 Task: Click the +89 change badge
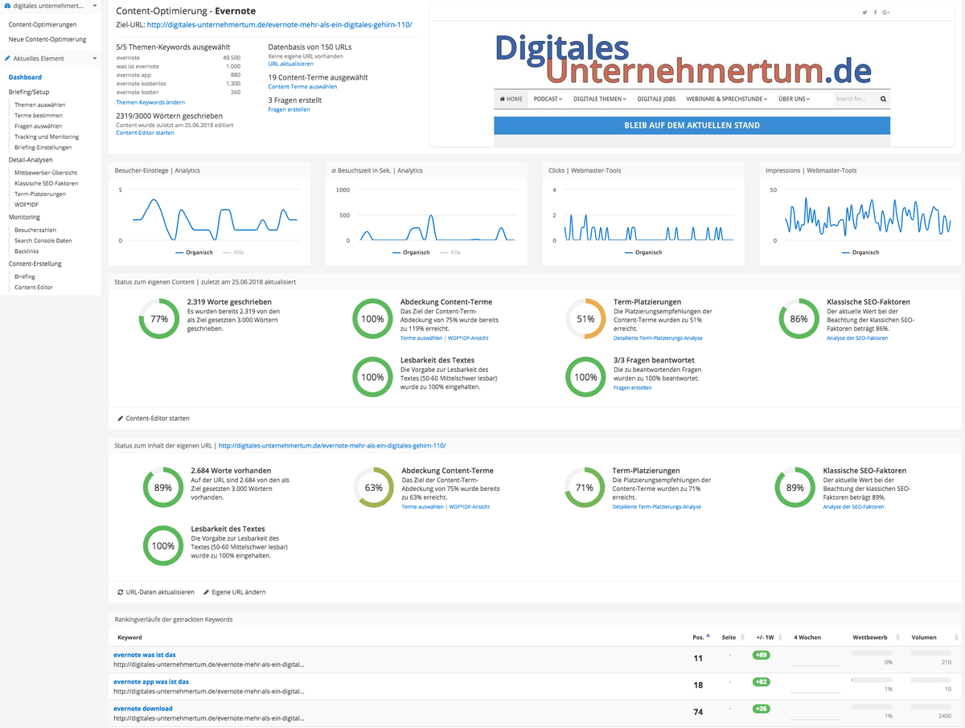pos(760,655)
